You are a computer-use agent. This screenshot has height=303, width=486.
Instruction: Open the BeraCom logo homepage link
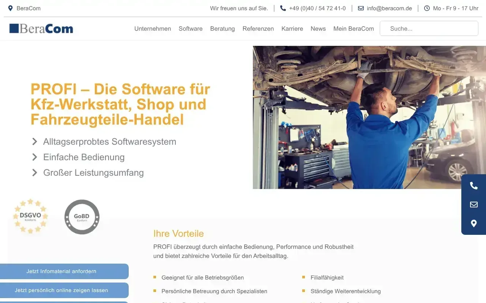pos(41,28)
